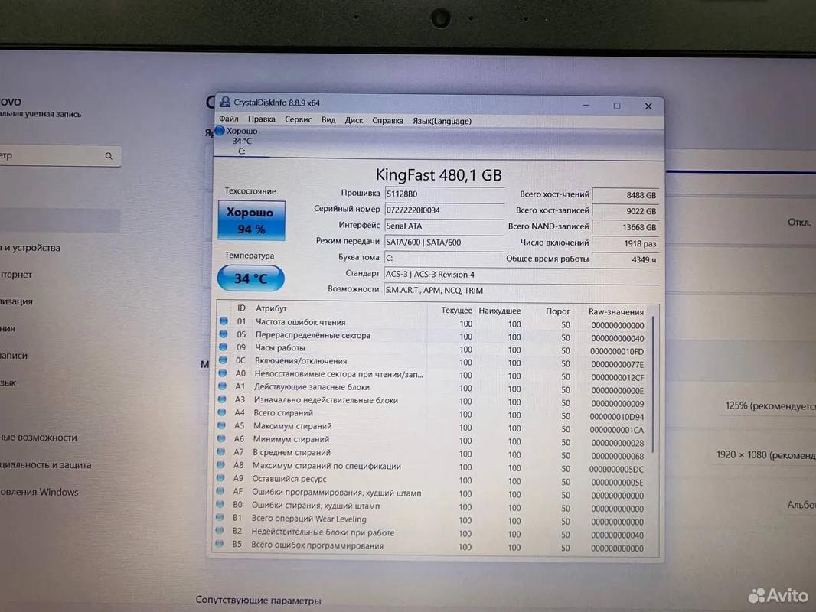Viewport: 816px width, 612px height.
Task: Click the 34 °C temperature button
Action: [251, 278]
